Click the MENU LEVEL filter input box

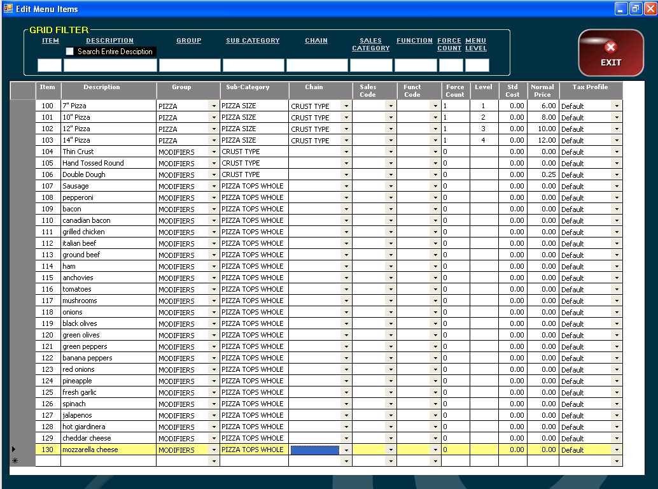[x=477, y=65]
